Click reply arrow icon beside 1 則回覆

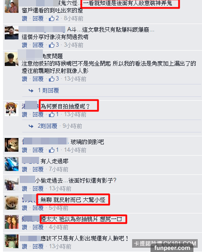pos(31,91)
